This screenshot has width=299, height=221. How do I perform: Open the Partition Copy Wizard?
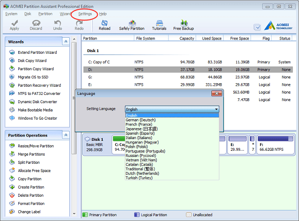coord(36,69)
